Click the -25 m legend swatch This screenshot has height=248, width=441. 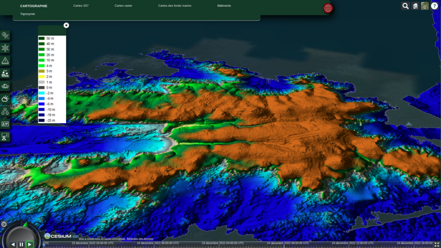pyautogui.click(x=42, y=120)
